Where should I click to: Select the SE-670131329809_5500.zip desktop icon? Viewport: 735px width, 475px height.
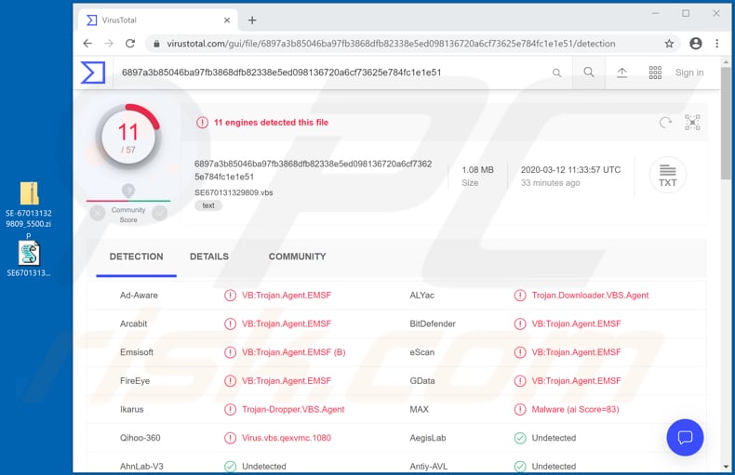[29, 209]
